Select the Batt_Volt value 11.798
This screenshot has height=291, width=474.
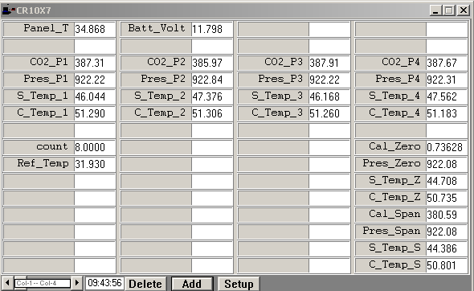coord(212,29)
